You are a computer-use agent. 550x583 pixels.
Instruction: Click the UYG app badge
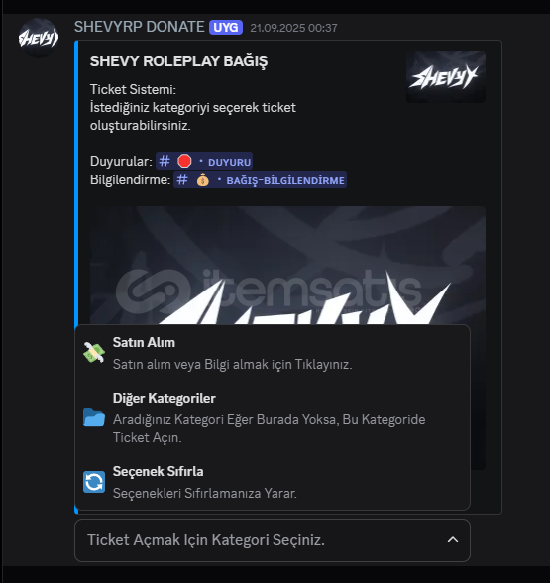click(x=226, y=28)
